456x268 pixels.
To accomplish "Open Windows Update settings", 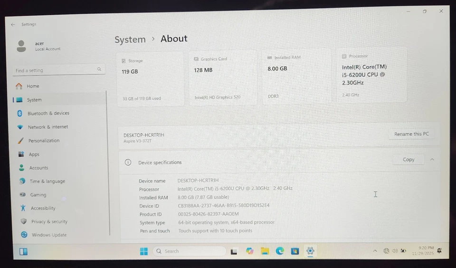I will pos(64,235).
